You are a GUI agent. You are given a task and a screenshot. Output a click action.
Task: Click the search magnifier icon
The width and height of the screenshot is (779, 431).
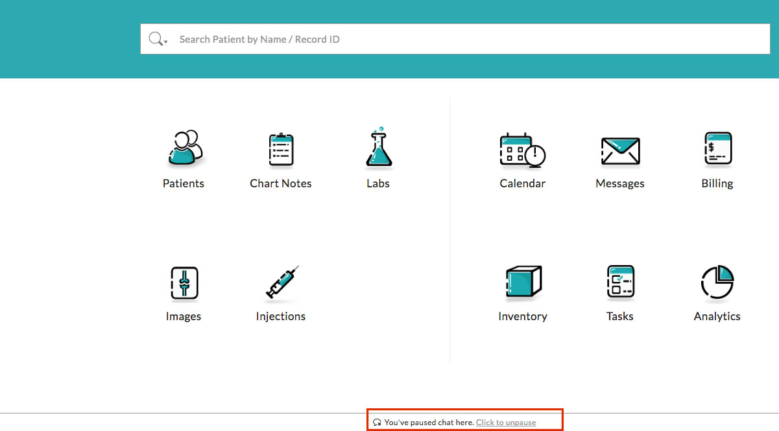156,38
